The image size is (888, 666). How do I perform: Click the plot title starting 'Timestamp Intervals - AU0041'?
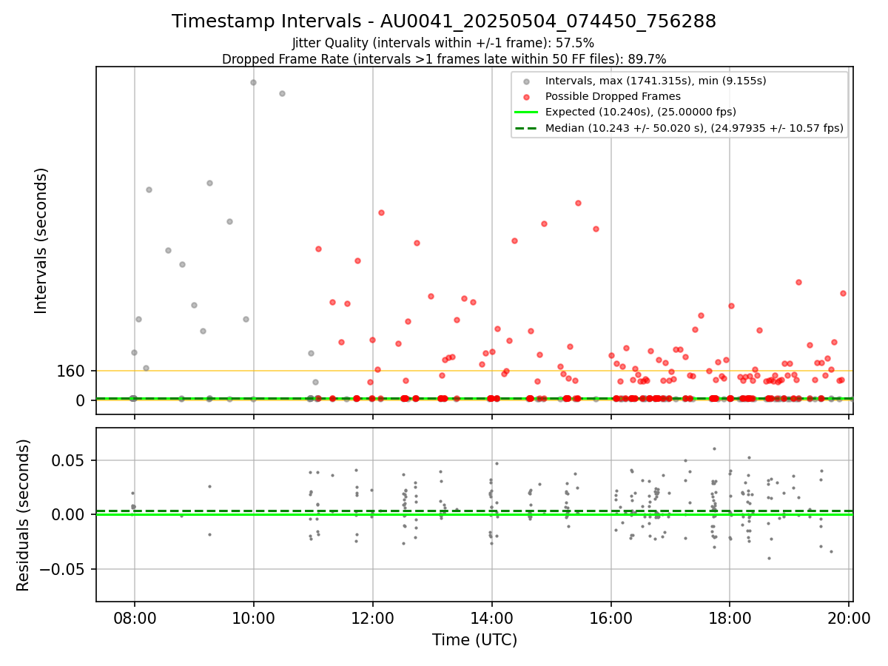(x=444, y=21)
